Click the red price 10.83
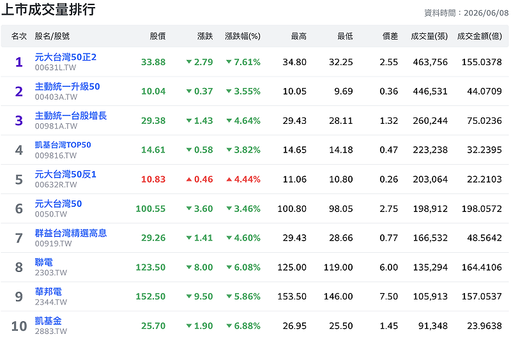This screenshot has width=511, height=339. pyautogui.click(x=153, y=179)
